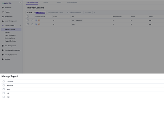164x118 pixels.
Task: Click the eramba logo
Action: tap(7, 3)
